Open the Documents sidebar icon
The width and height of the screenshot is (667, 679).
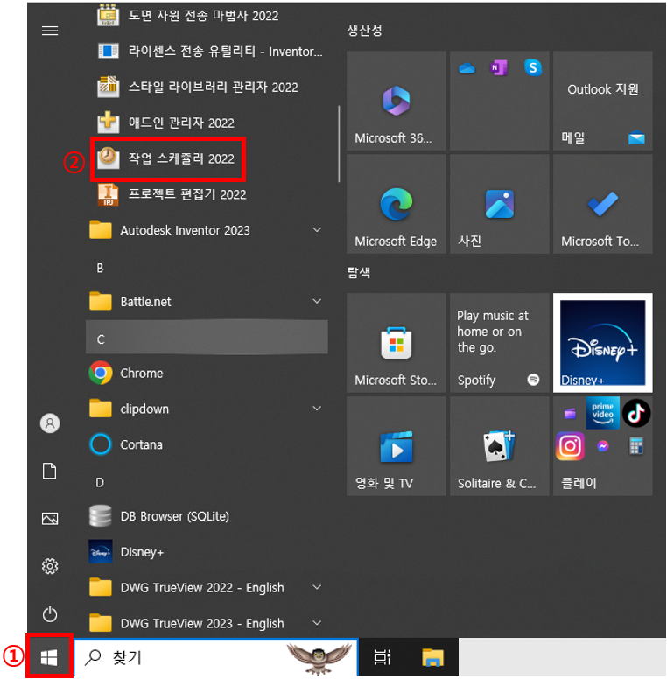[49, 471]
